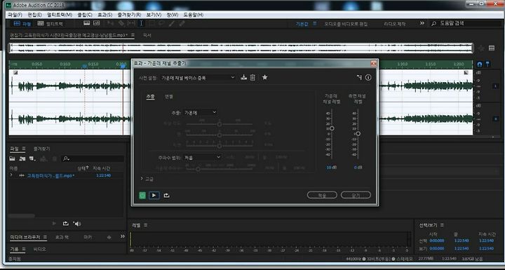Select the Spot Healing brush tool
Image resolution: width=505 pixels, height=270 pixels.
182,23
